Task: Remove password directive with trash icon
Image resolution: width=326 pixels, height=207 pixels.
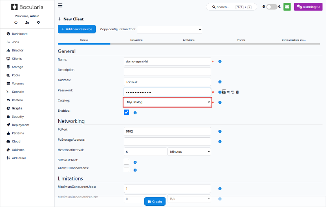Action: [x=238, y=92]
